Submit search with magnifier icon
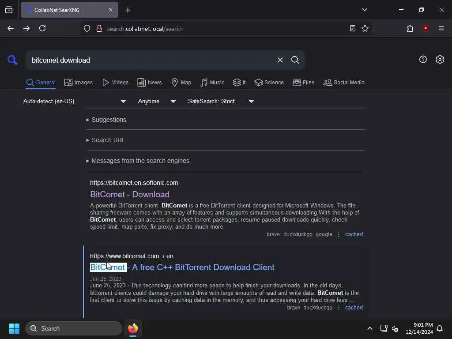This screenshot has height=339, width=452. 295,60
